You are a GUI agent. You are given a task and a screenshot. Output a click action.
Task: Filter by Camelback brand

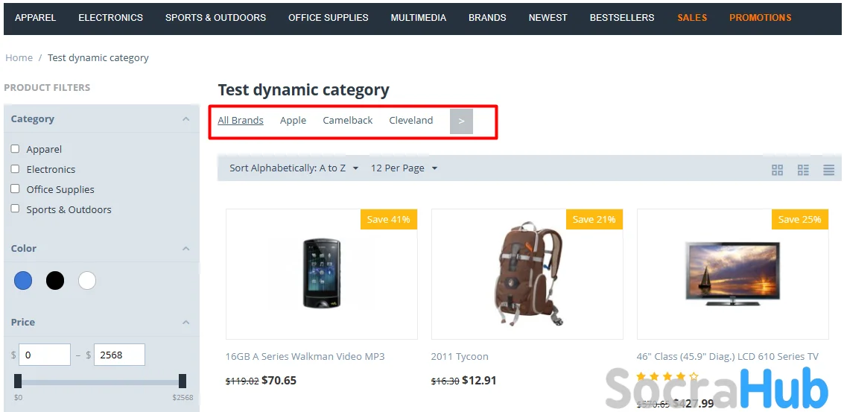347,120
